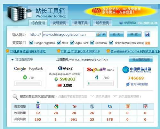Click Baidu backlinks count 165

(x=38, y=119)
